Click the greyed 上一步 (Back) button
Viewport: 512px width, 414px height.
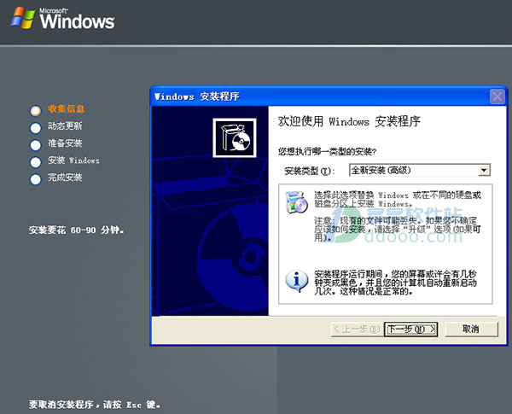357,329
